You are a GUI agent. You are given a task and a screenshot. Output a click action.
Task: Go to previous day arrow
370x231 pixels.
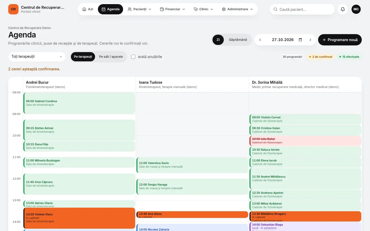260,40
